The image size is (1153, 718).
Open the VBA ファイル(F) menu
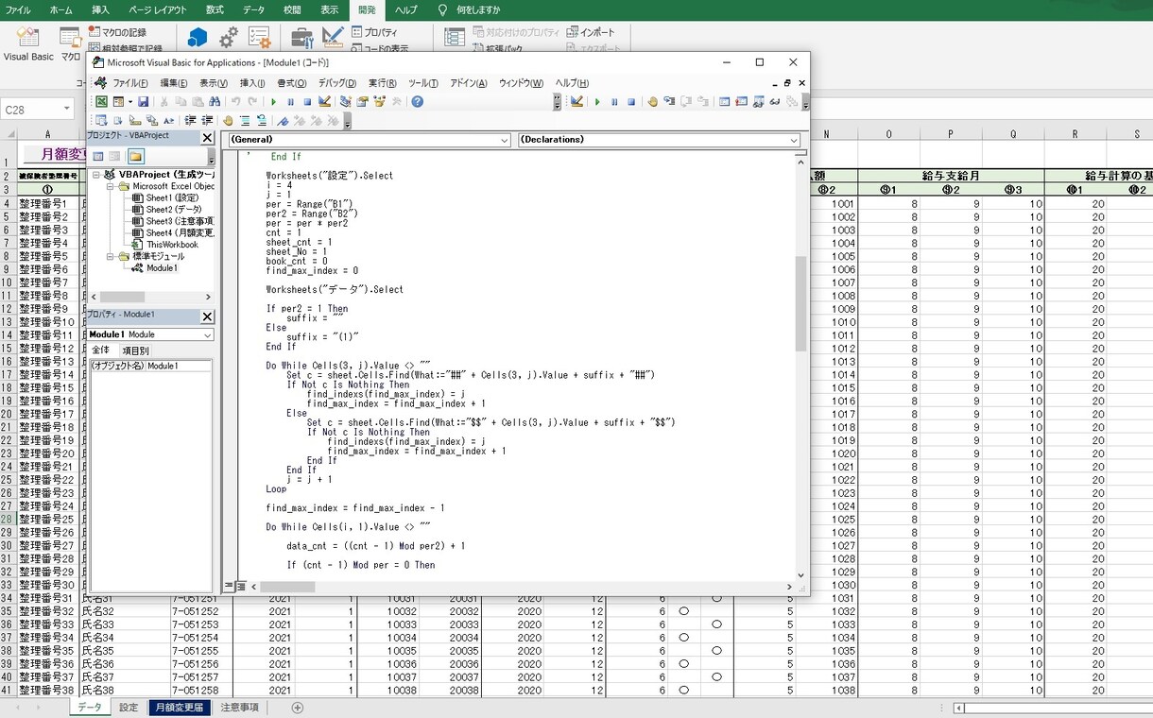click(x=129, y=83)
